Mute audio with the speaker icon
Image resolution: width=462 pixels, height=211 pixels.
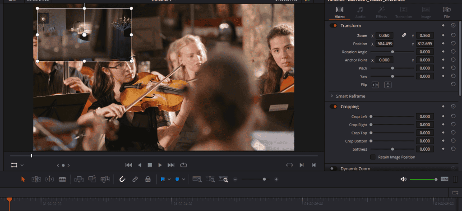pos(404,179)
